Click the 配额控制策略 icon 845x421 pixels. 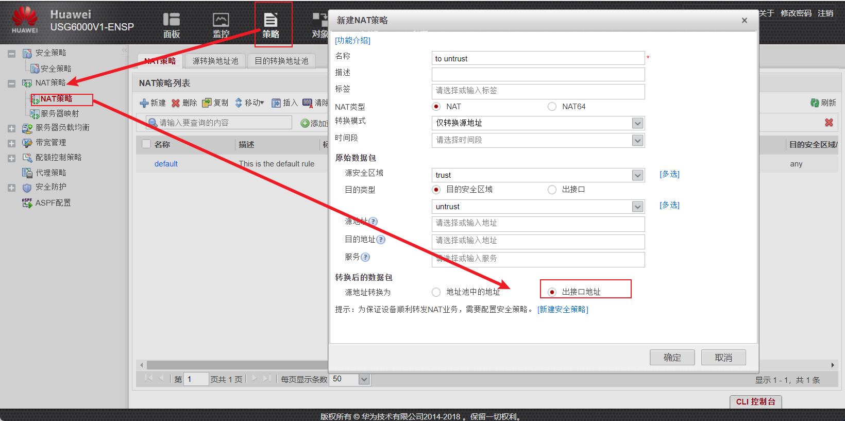click(x=27, y=158)
